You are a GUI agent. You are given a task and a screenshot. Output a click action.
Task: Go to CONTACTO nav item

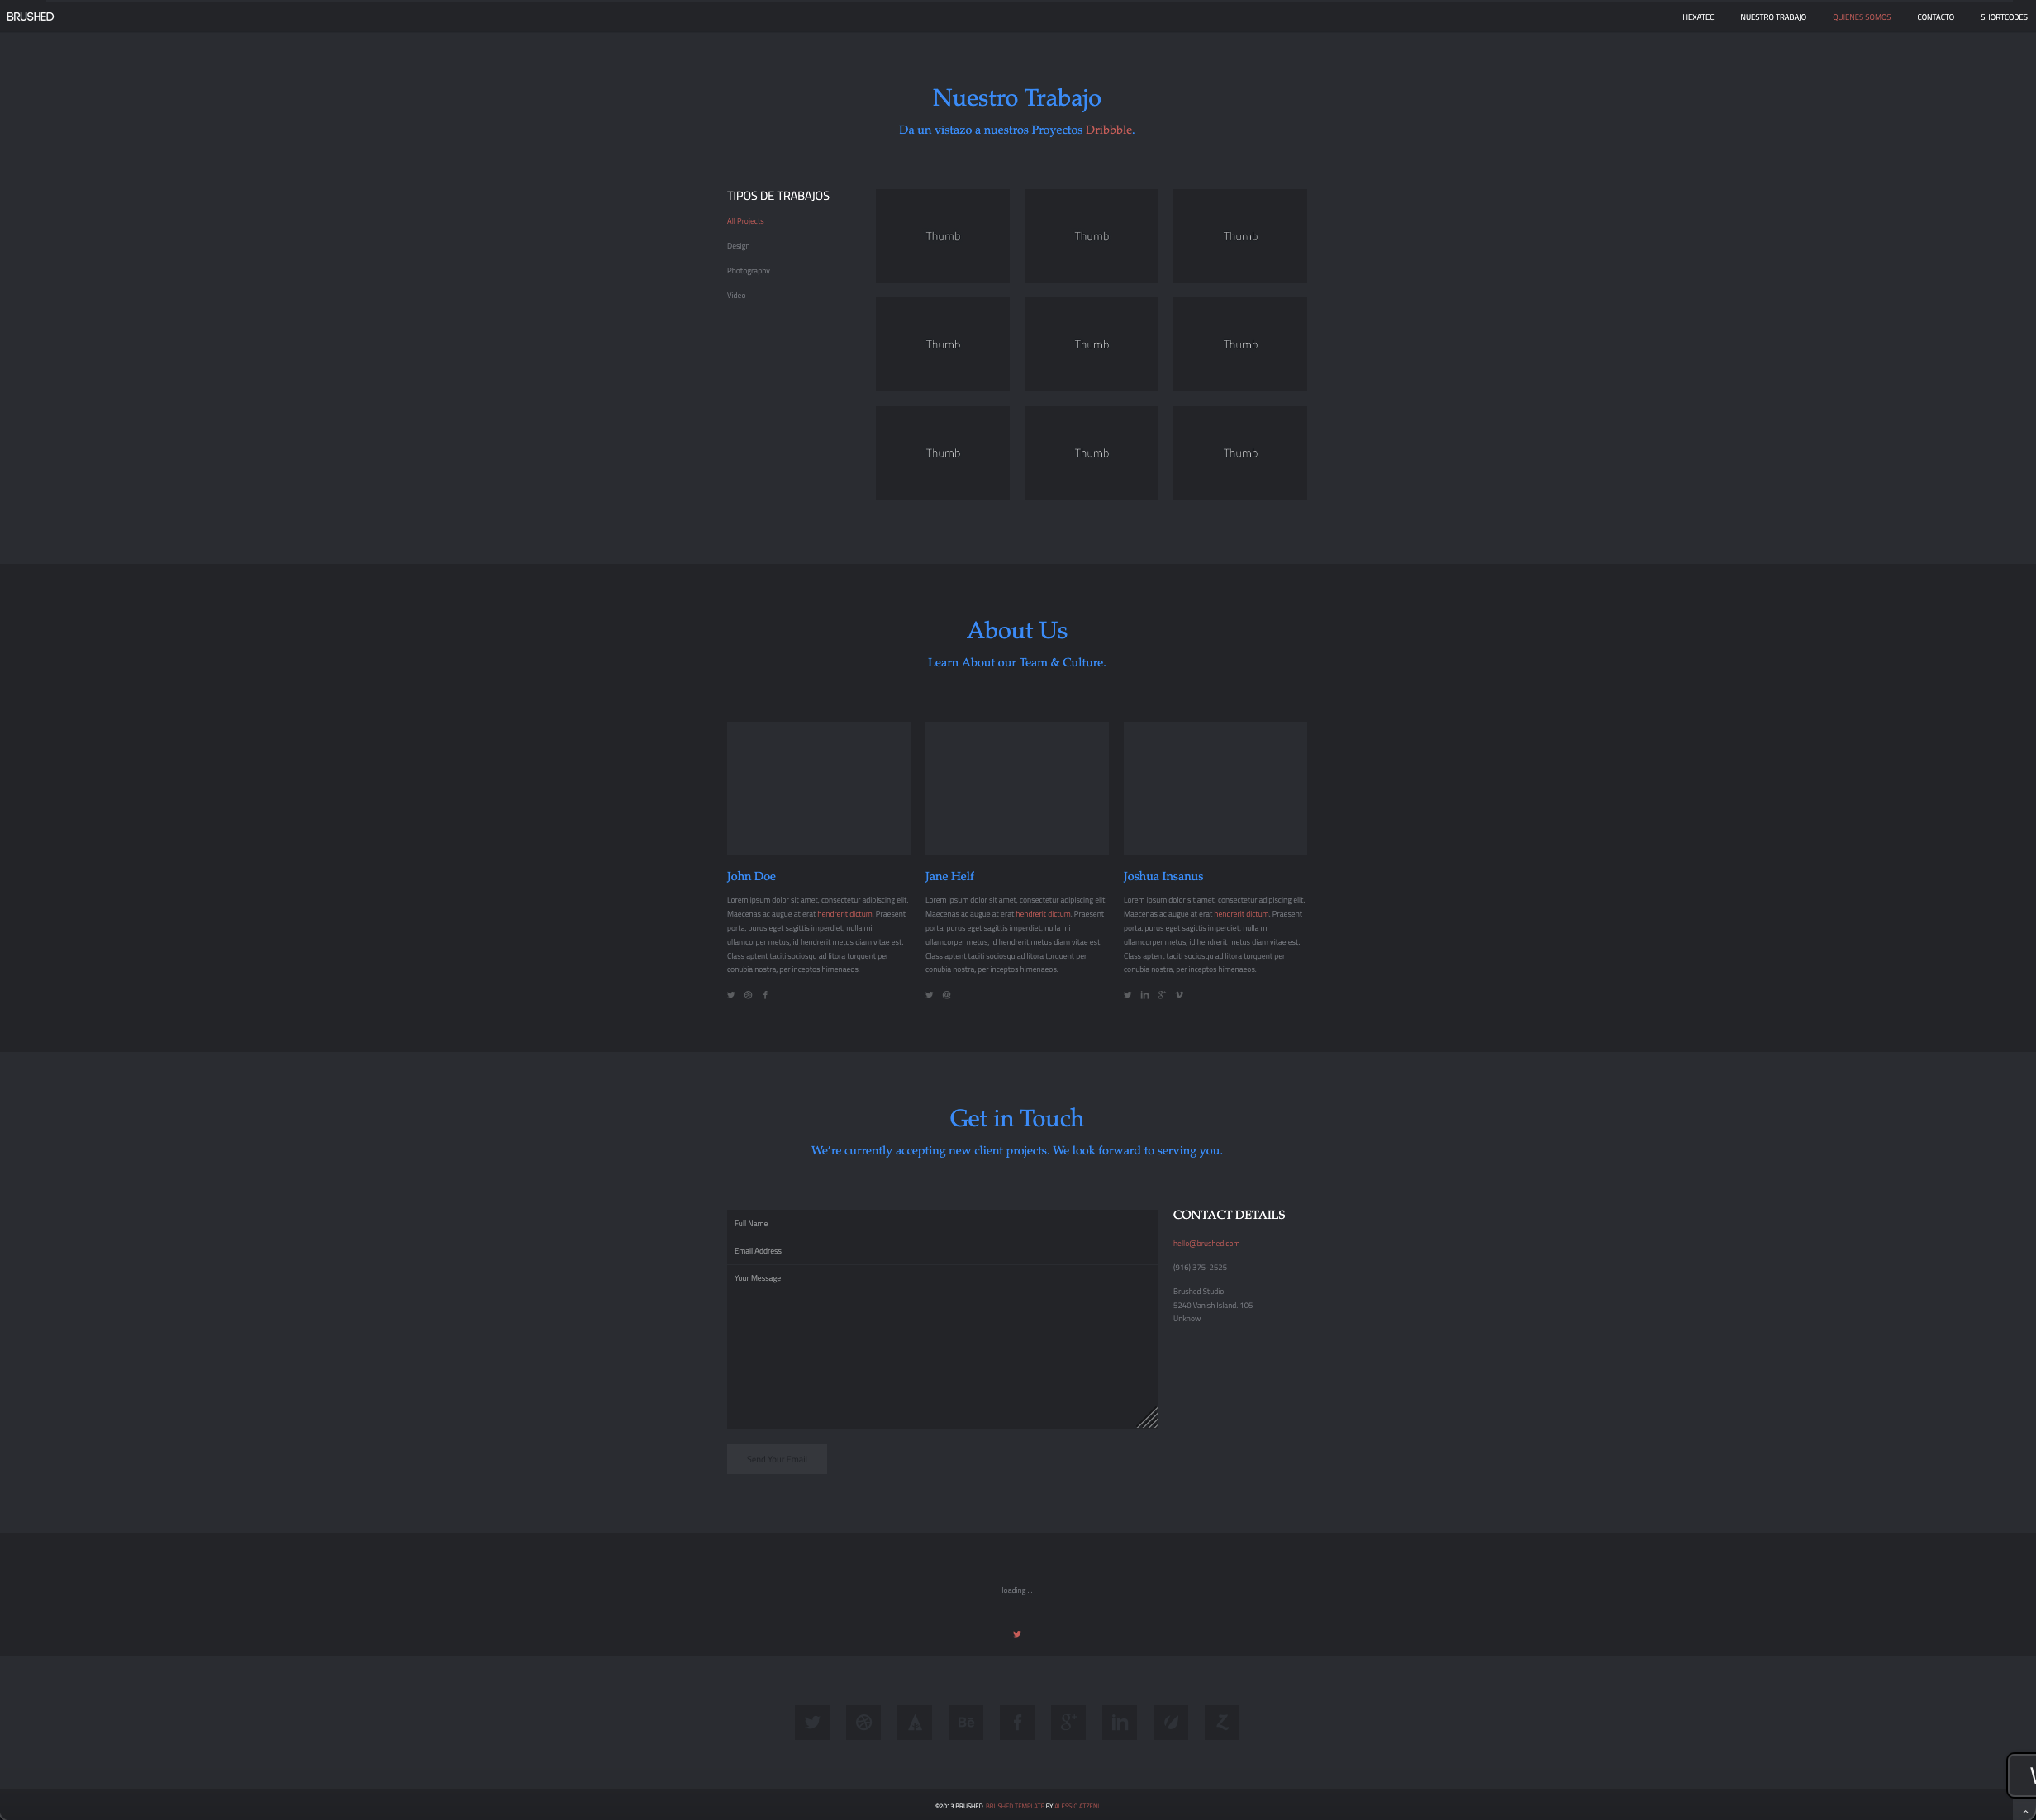click(x=1935, y=17)
